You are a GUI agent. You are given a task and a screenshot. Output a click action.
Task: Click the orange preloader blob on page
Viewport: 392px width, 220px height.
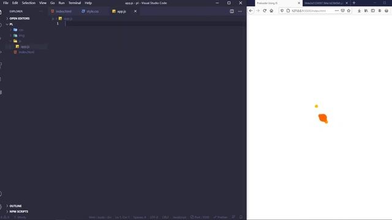323,118
